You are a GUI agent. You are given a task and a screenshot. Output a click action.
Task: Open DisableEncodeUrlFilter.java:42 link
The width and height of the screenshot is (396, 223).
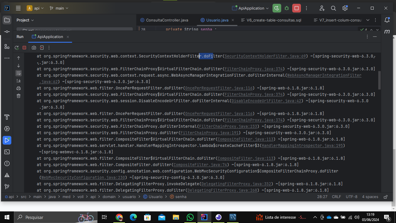(x=266, y=101)
